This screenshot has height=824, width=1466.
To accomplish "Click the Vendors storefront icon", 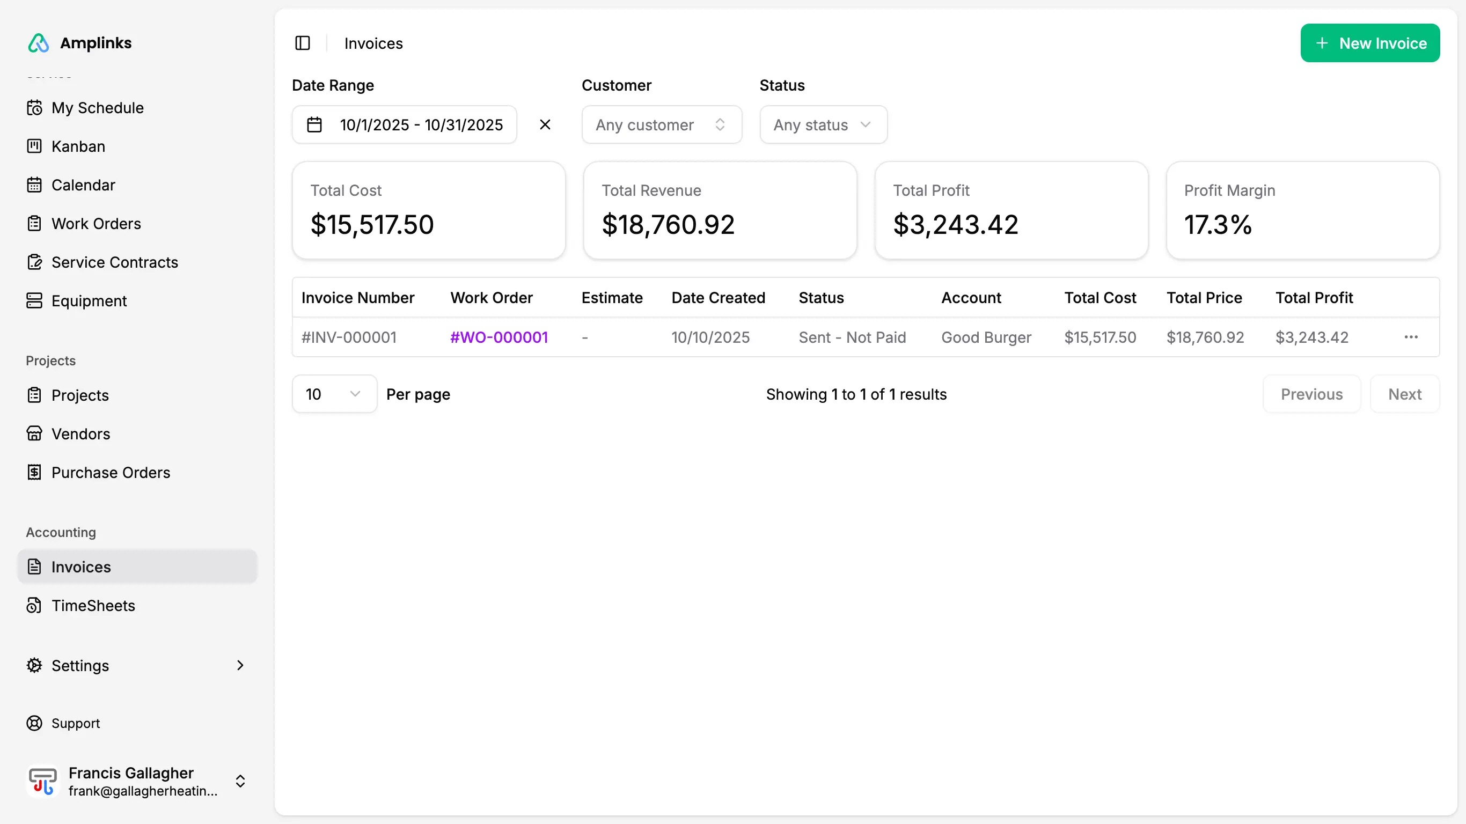I will pos(34,433).
